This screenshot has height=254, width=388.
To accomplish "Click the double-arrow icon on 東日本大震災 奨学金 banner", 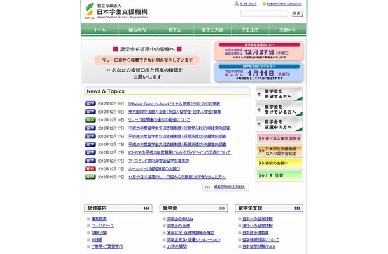I will click(261, 138).
